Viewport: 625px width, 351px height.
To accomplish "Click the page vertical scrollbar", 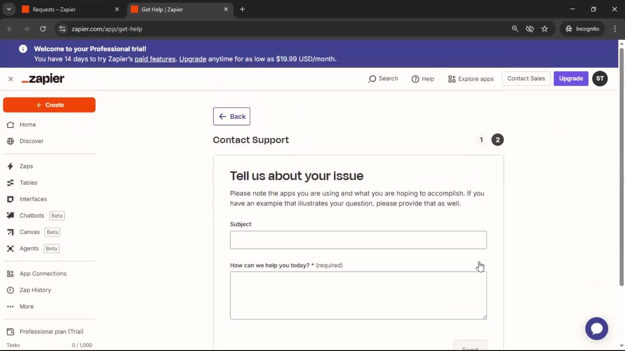I will click(621, 167).
